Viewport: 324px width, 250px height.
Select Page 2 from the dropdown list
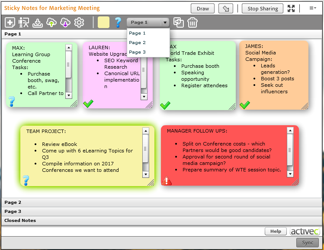tap(138, 43)
